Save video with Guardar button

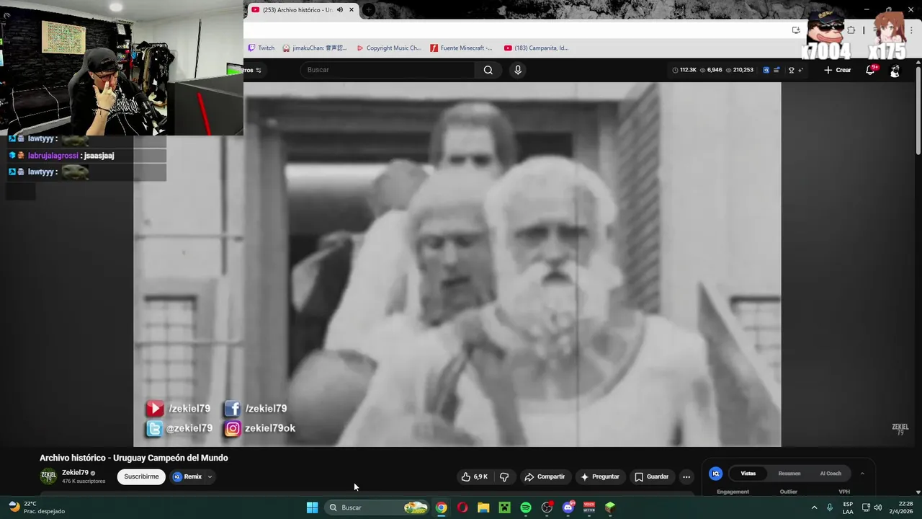pyautogui.click(x=652, y=476)
